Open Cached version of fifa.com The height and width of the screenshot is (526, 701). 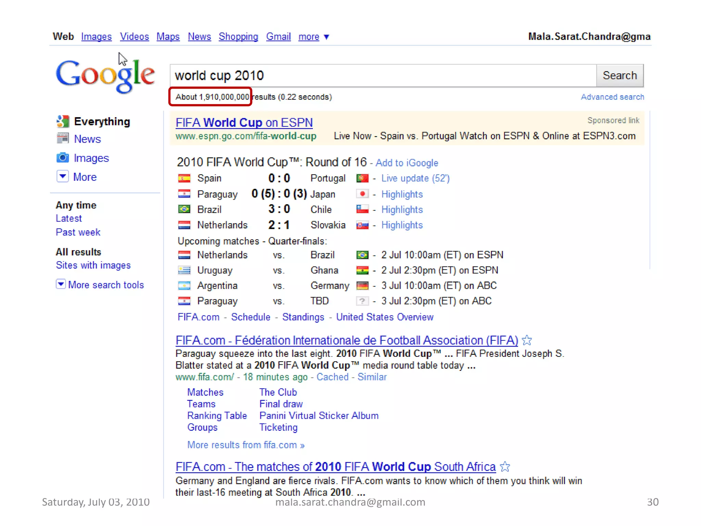[x=332, y=377]
